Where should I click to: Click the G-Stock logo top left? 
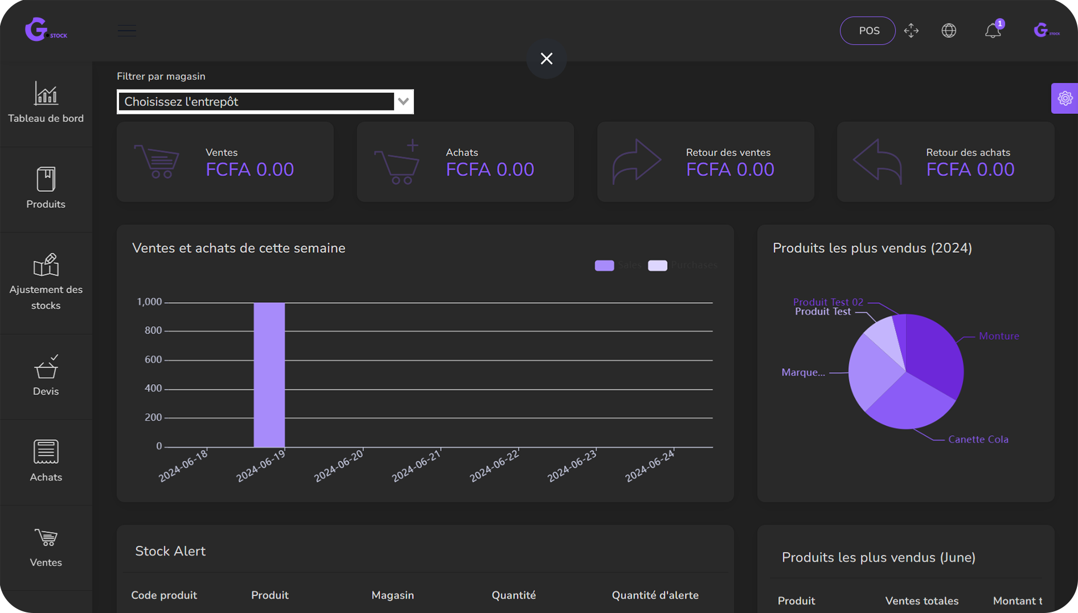[x=46, y=30]
